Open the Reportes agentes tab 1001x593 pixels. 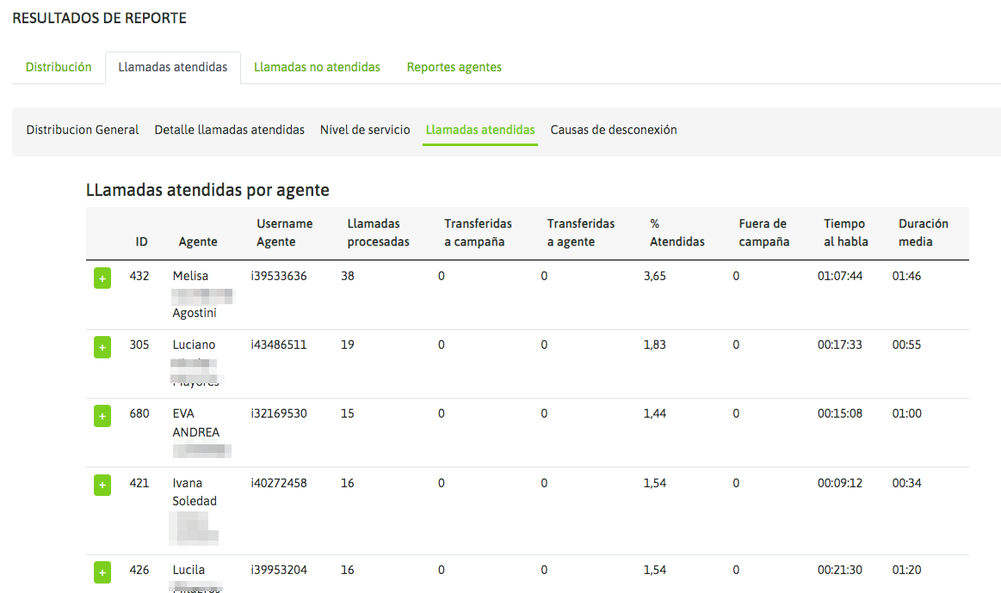point(454,67)
